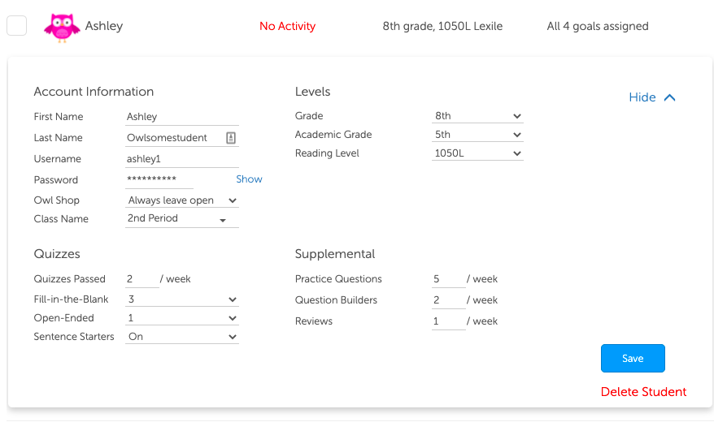
Task: Click the Delete Student link
Action: click(643, 392)
